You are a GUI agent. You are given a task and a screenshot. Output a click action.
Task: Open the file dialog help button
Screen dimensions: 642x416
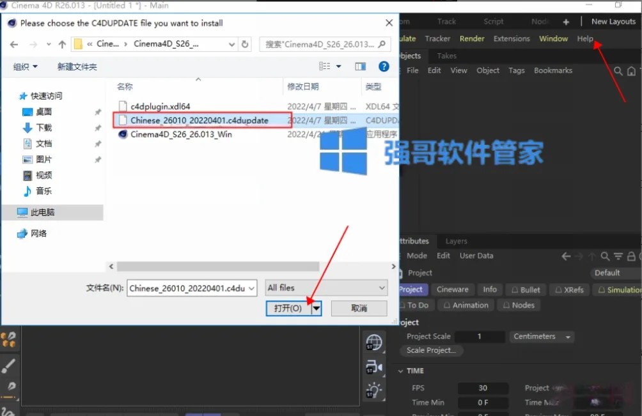[384, 66]
